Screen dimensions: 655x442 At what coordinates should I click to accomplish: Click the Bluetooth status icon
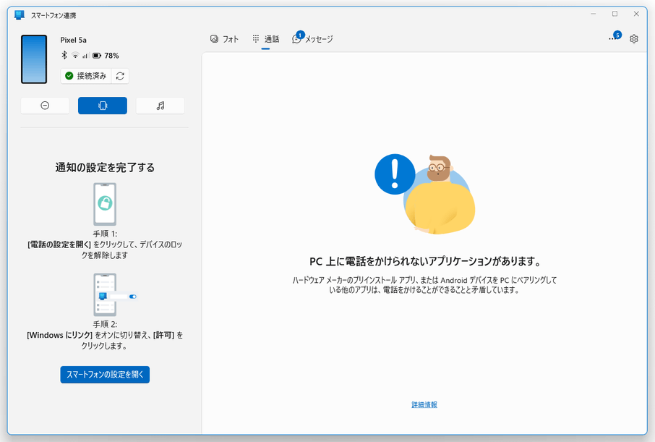pos(64,55)
